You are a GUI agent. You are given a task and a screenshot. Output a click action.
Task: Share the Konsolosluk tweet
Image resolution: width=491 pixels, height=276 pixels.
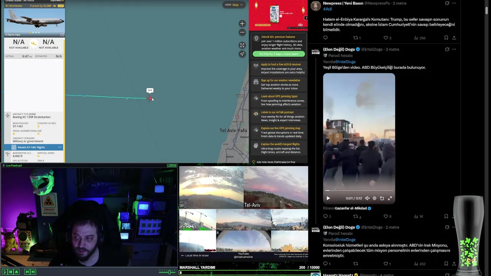(x=454, y=264)
